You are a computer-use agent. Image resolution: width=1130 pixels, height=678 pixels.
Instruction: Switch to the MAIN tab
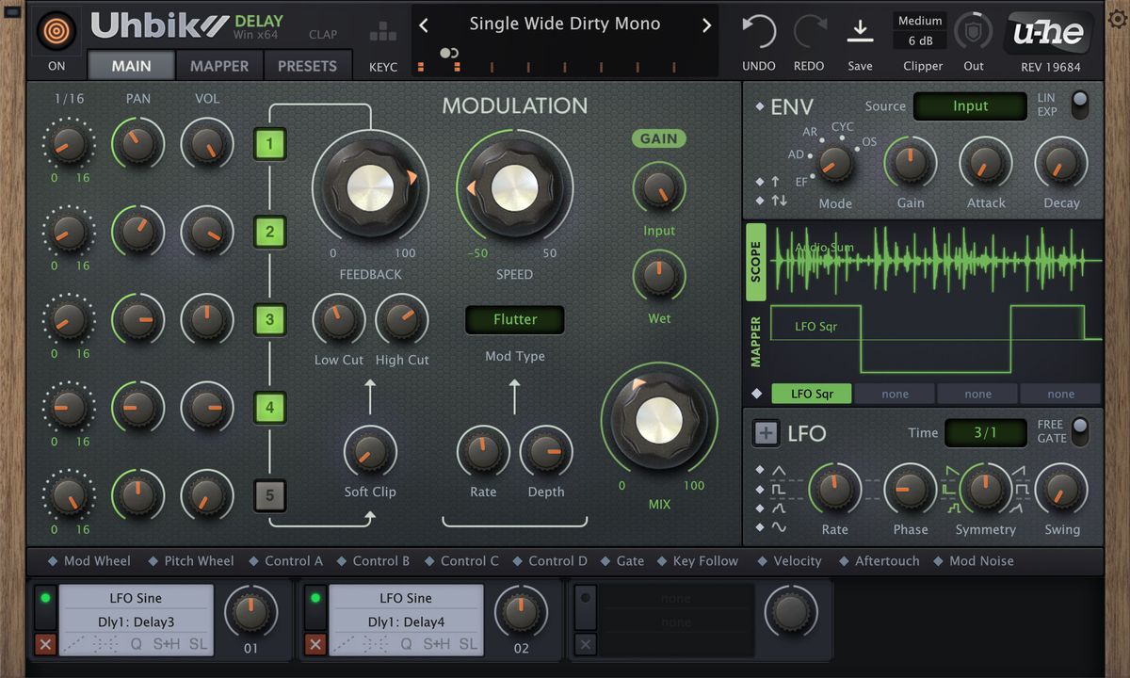[131, 66]
